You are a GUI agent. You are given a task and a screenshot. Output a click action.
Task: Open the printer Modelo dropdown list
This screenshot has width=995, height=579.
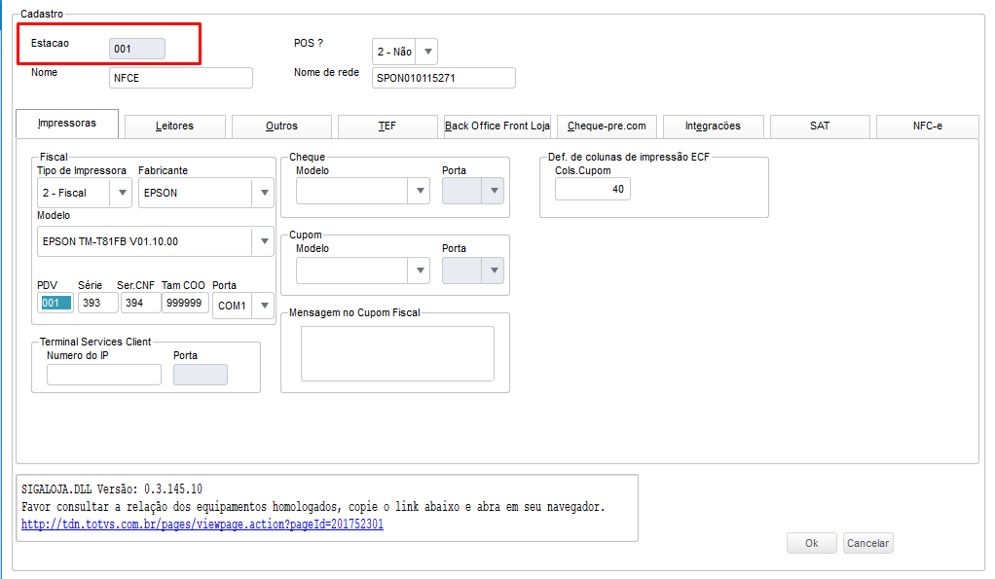263,241
